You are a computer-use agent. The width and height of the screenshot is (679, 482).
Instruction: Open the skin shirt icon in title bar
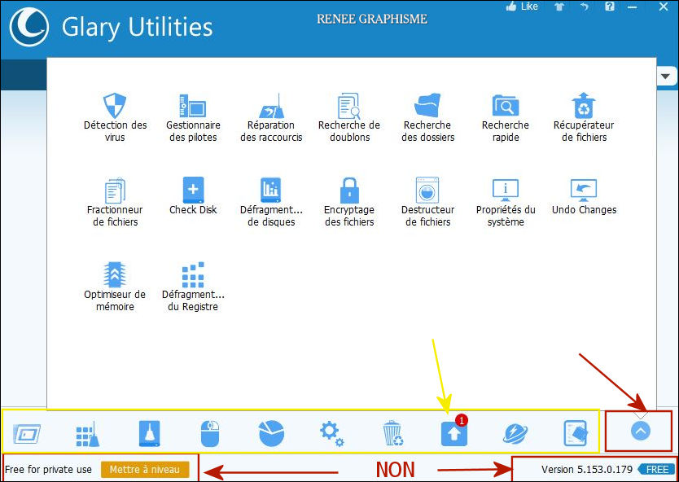559,7
